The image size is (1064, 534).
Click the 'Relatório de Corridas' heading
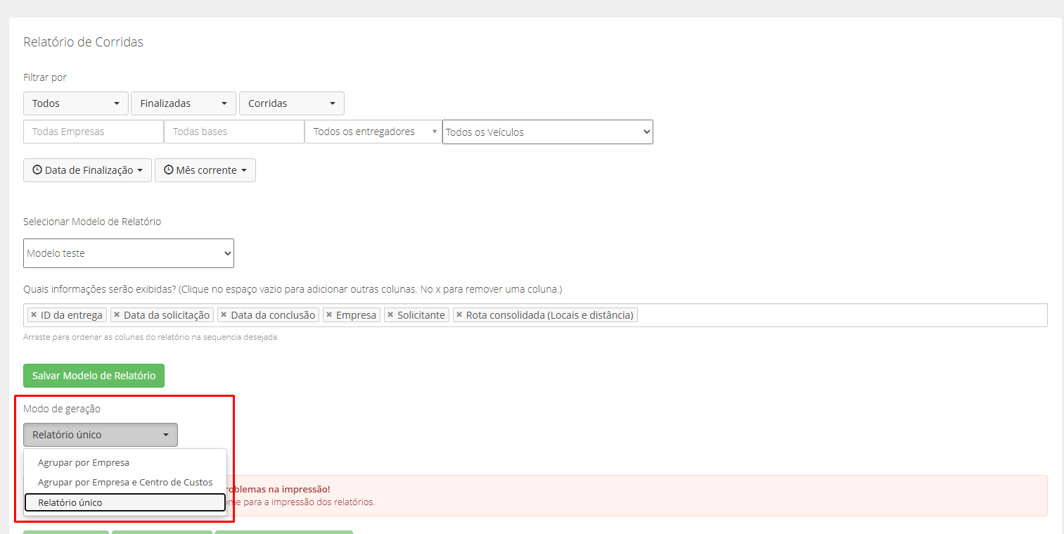pyautogui.click(x=83, y=42)
